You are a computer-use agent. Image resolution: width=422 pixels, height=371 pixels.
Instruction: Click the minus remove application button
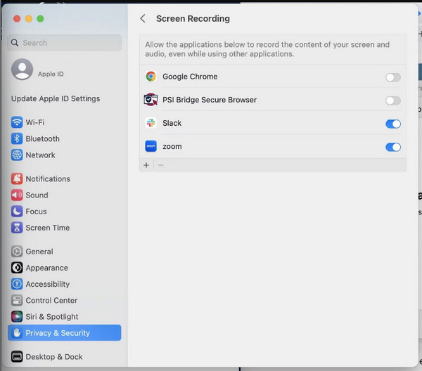point(160,165)
